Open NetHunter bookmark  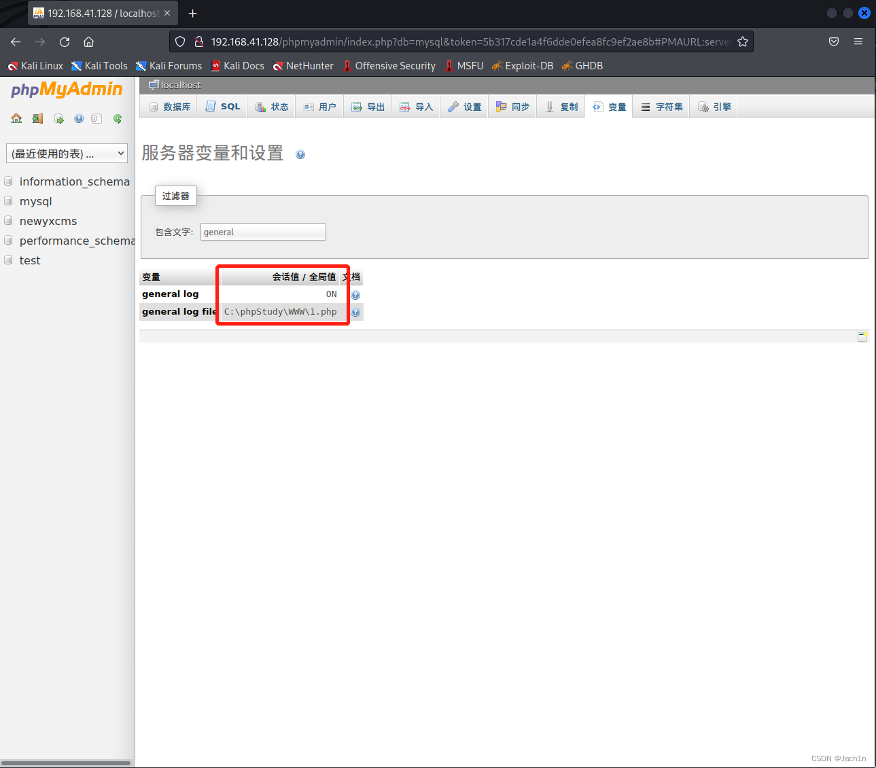click(x=303, y=66)
